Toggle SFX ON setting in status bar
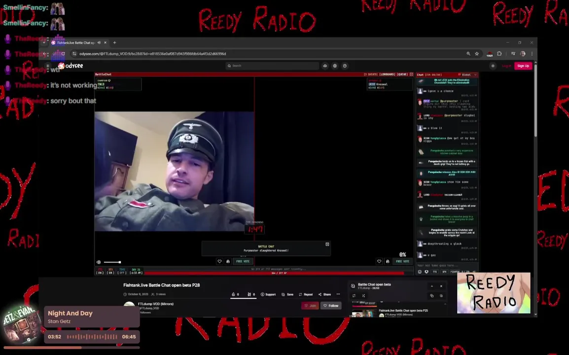Image resolution: width=569 pixels, height=355 pixels. point(110,271)
